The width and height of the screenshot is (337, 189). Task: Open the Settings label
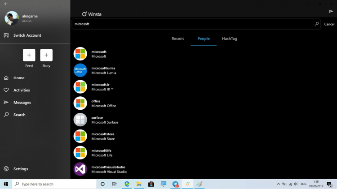tap(21, 169)
